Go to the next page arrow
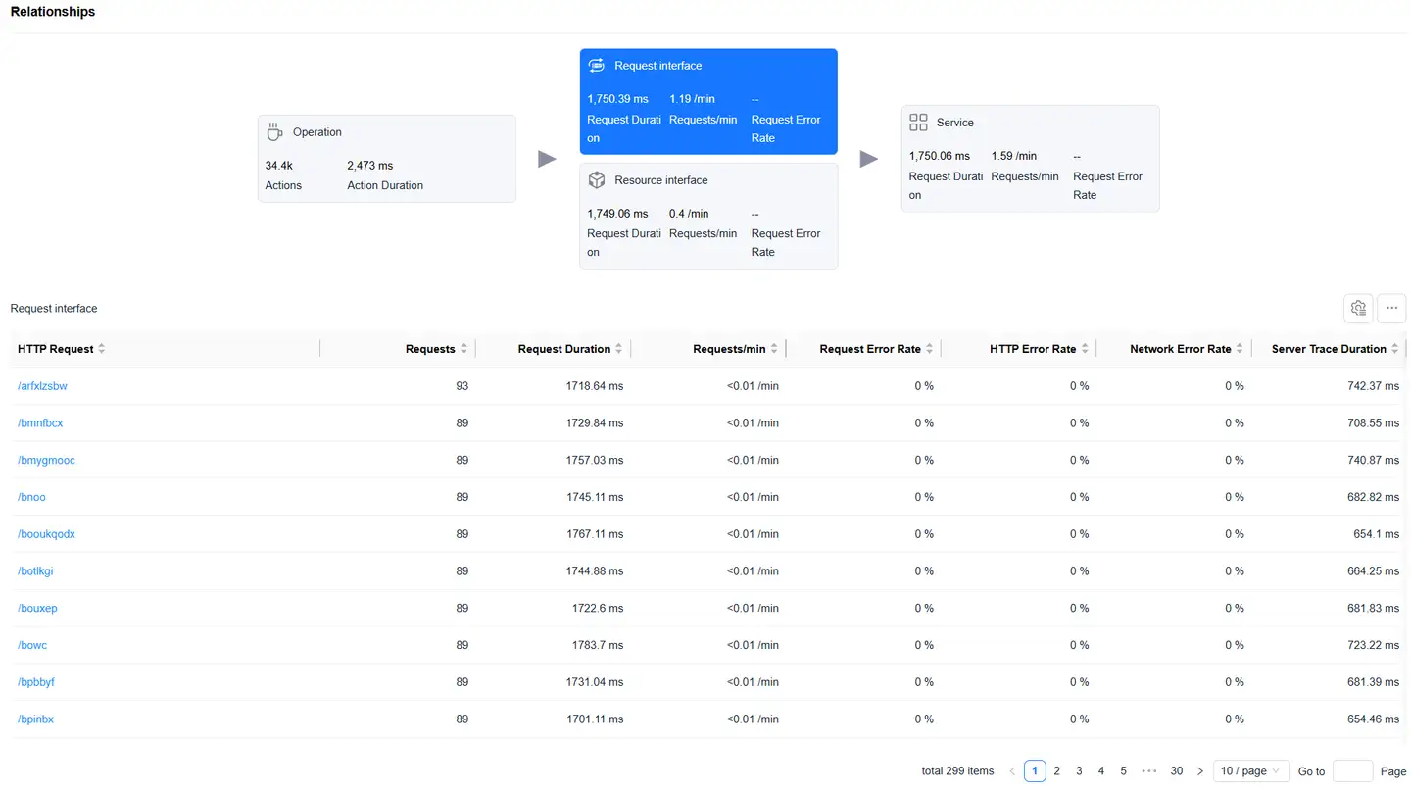This screenshot has width=1411, height=793. [x=1200, y=771]
